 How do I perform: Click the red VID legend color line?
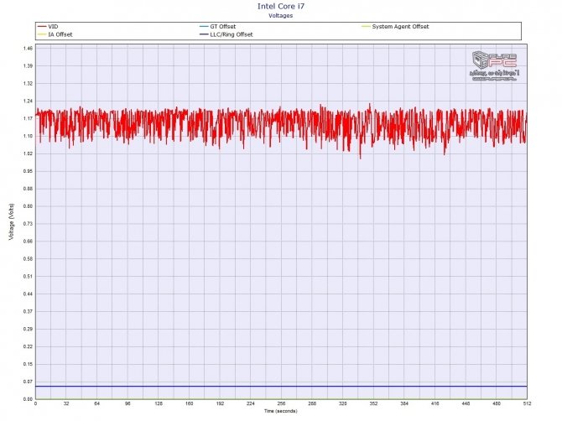pos(42,27)
